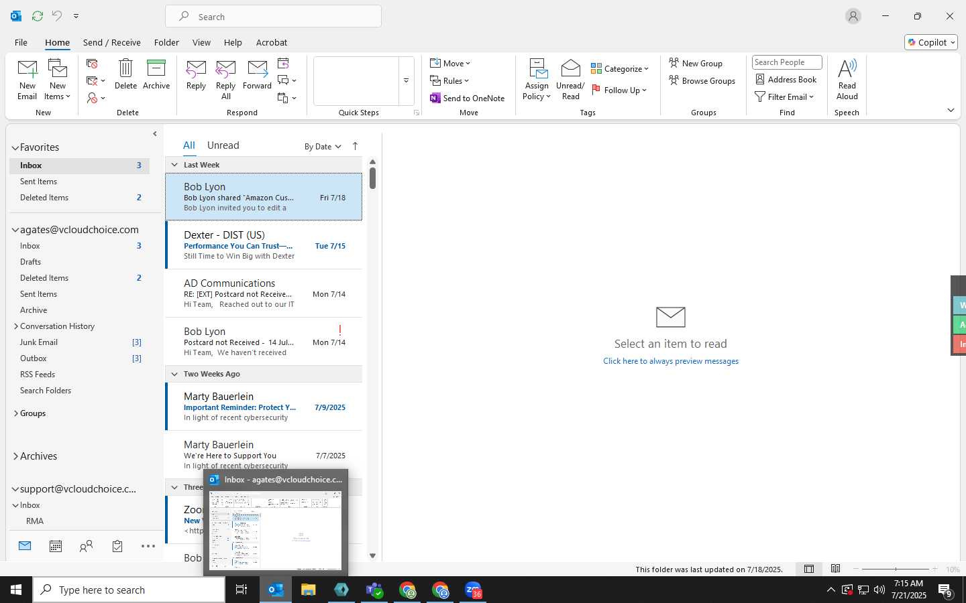Show All messages filter

tap(189, 145)
